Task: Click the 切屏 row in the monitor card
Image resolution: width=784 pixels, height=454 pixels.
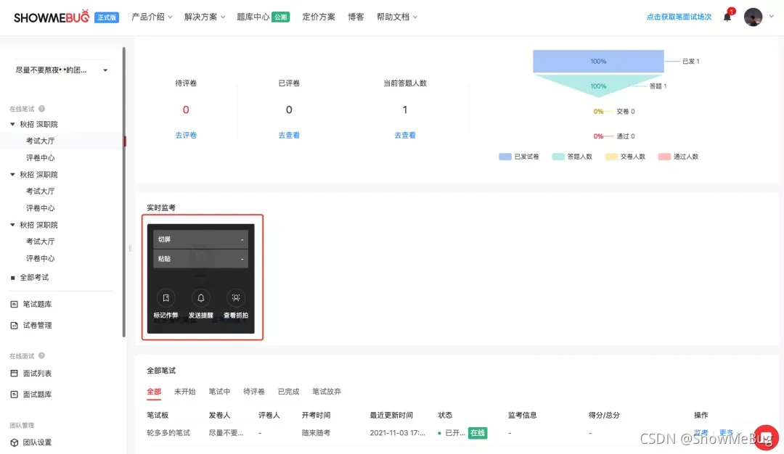Action: [200, 239]
